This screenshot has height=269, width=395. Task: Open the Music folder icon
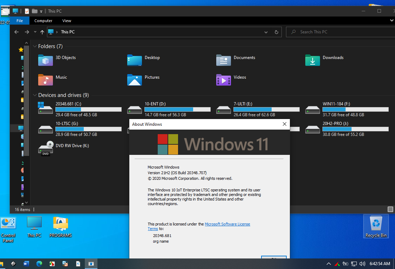(x=45, y=80)
